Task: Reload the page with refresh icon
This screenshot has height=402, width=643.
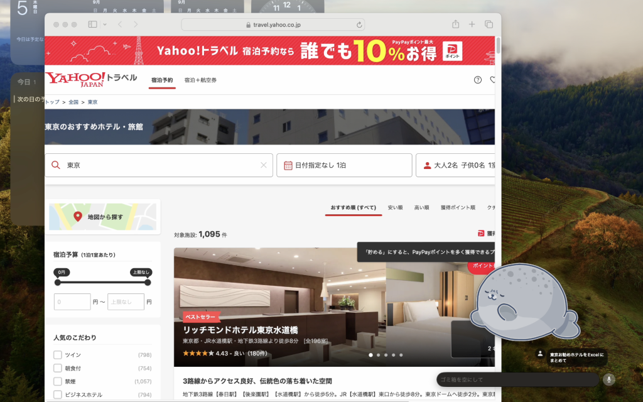Action: tap(359, 24)
